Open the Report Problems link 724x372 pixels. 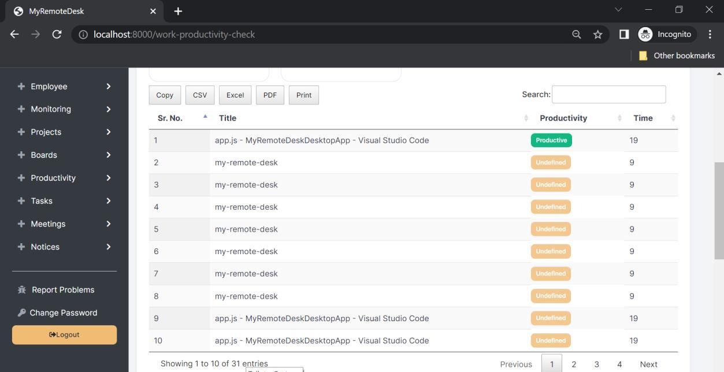(63, 290)
